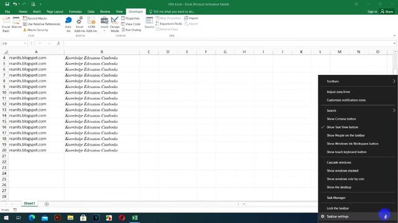
Task: Choose Customize notification icons
Action: coord(358,100)
